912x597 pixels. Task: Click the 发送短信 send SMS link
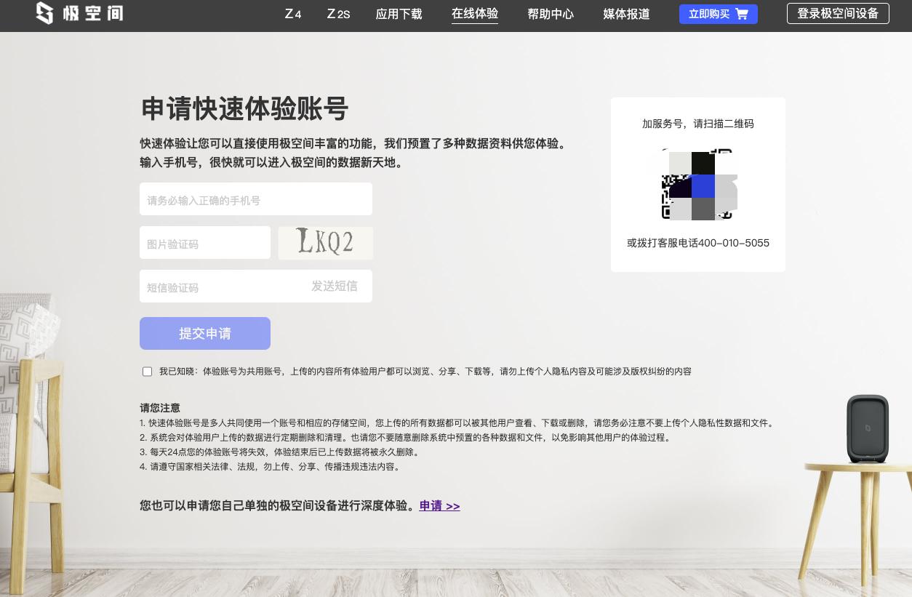[335, 287]
